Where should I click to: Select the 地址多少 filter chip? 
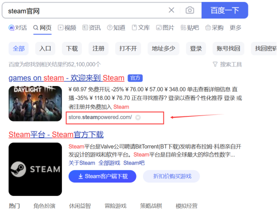pyautogui.click(x=163, y=48)
